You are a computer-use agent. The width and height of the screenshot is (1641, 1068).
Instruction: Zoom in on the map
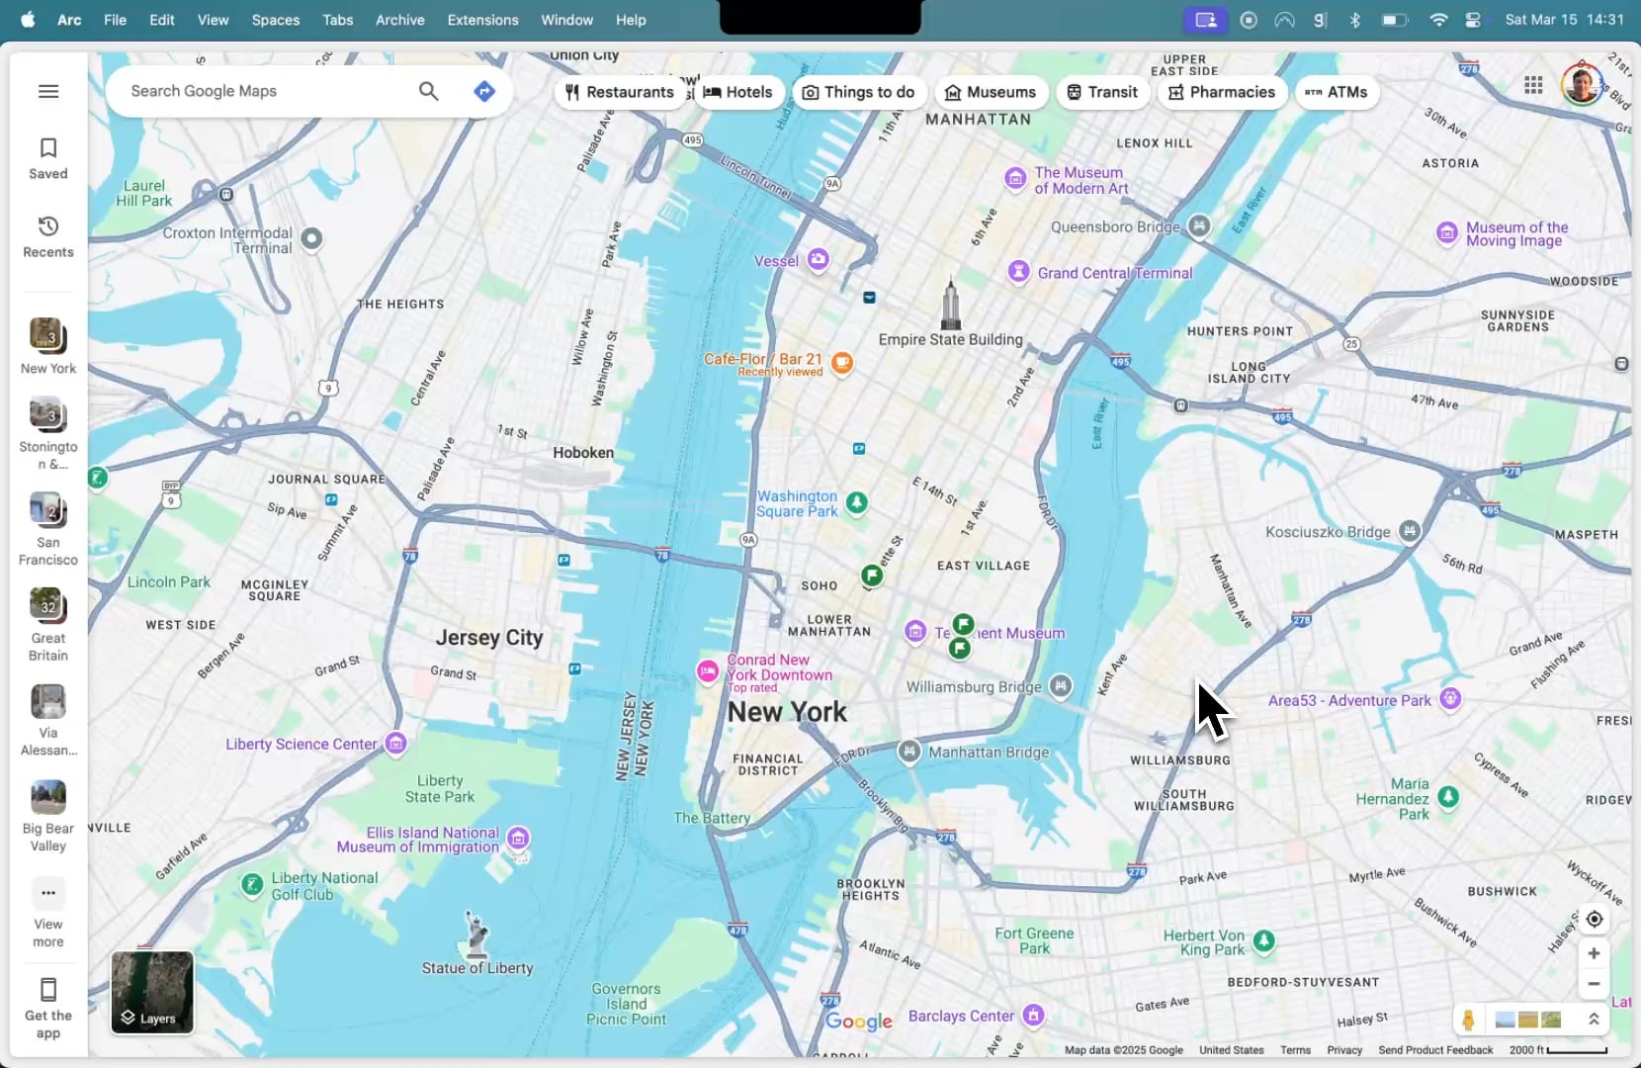click(x=1594, y=953)
